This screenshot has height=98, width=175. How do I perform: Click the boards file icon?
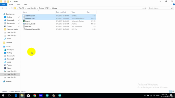tap(24, 21)
